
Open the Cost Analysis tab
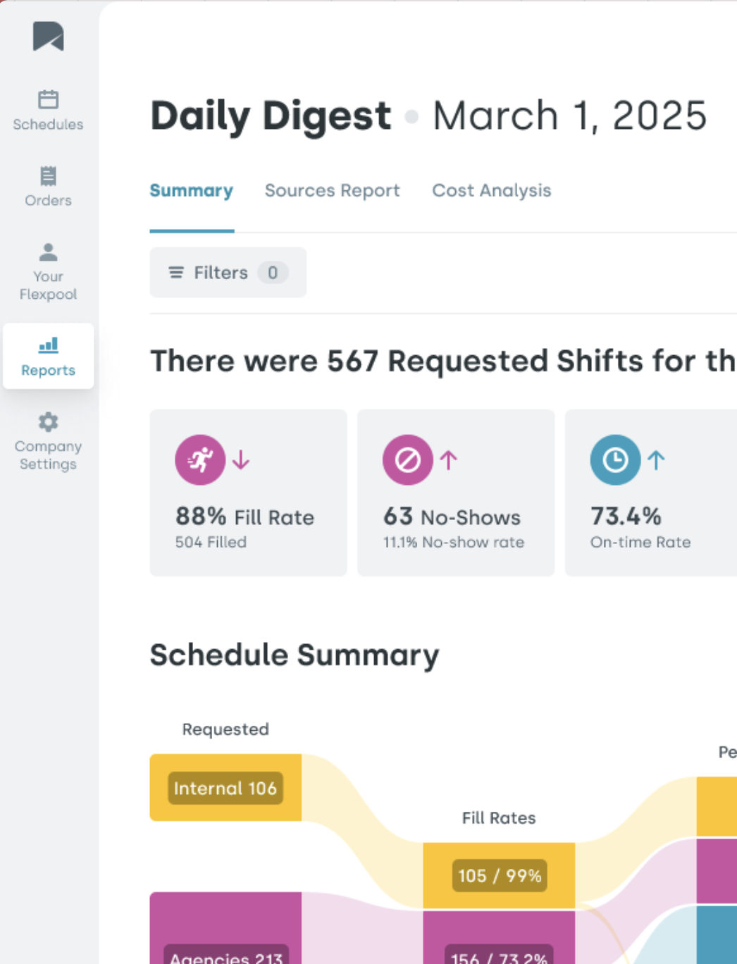coord(491,191)
